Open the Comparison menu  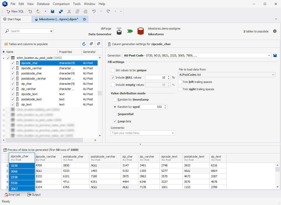(61, 4)
